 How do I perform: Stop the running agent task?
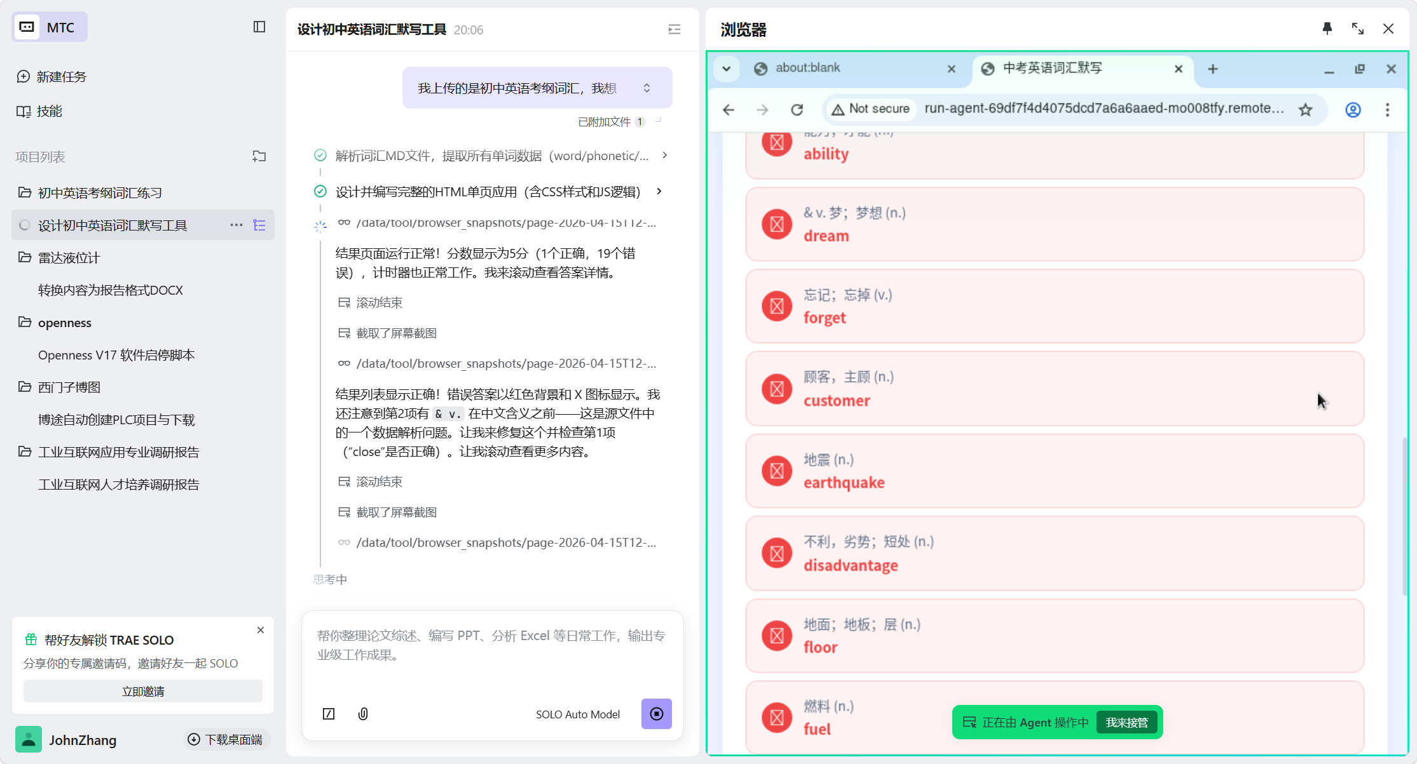coord(656,714)
